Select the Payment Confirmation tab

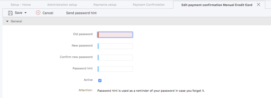149,5
